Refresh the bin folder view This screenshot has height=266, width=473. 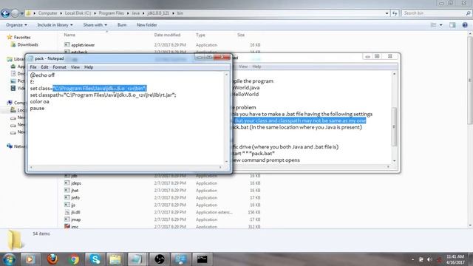(395, 13)
